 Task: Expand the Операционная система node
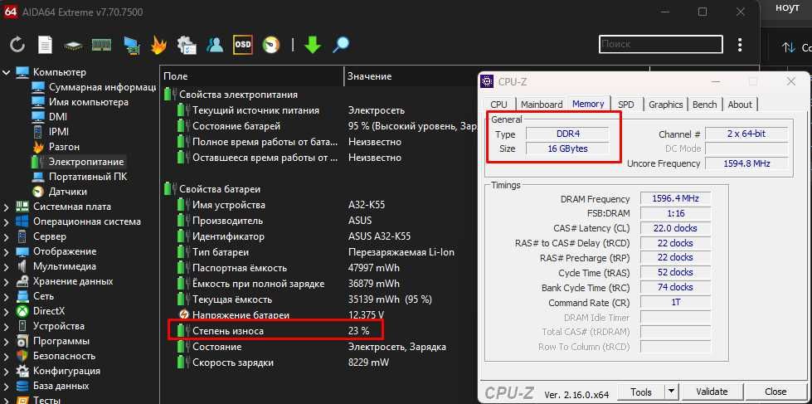(x=6, y=221)
